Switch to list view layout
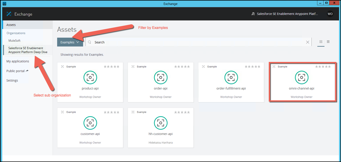This screenshot has width=341, height=162. [x=328, y=42]
